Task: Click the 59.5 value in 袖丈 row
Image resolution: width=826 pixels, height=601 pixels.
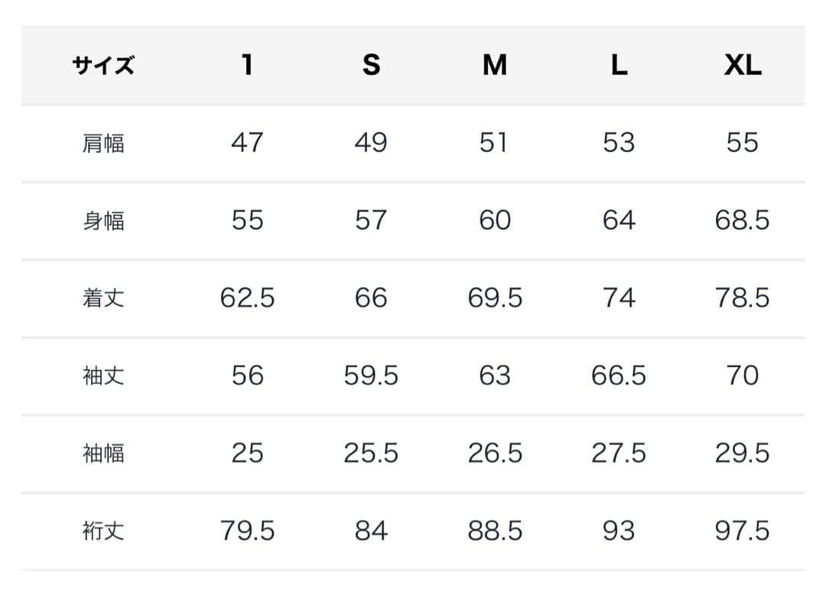Action: pos(371,376)
